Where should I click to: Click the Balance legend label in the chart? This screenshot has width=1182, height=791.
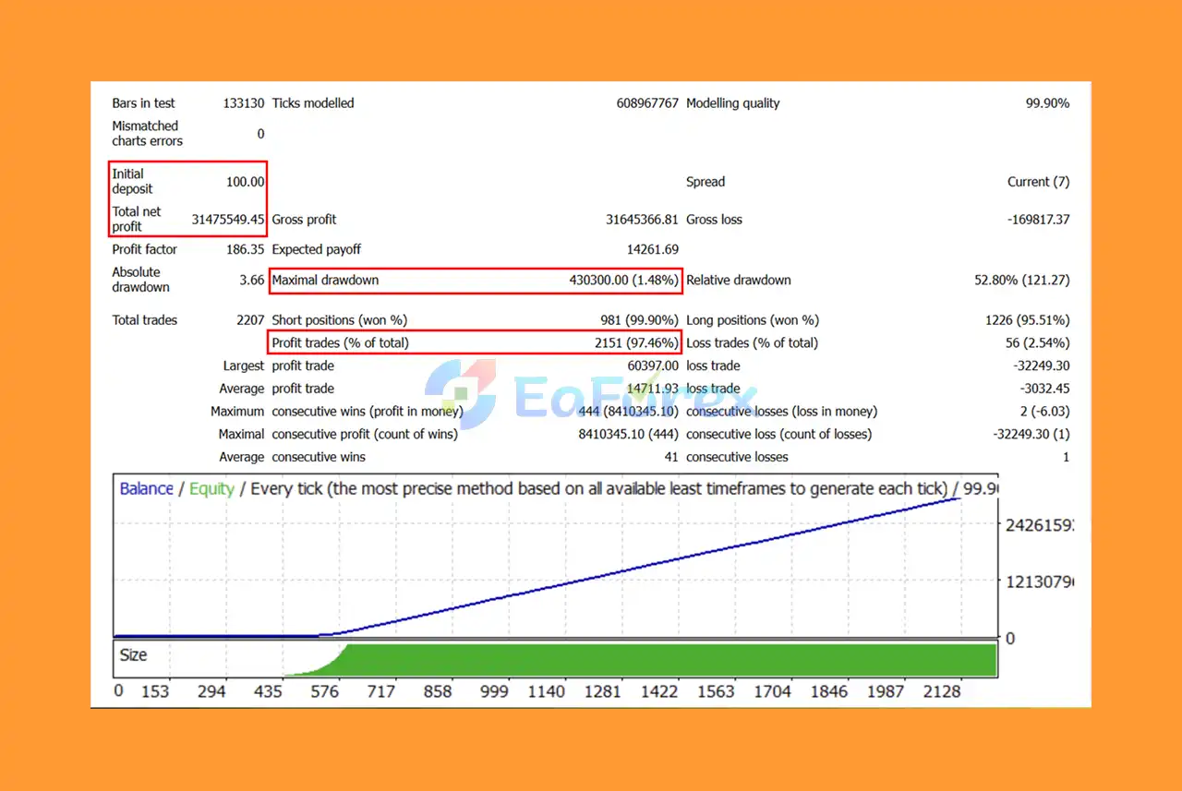pyautogui.click(x=146, y=489)
